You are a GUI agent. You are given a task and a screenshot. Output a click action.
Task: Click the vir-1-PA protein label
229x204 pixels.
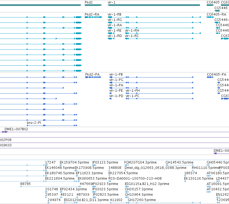coord(116,85)
